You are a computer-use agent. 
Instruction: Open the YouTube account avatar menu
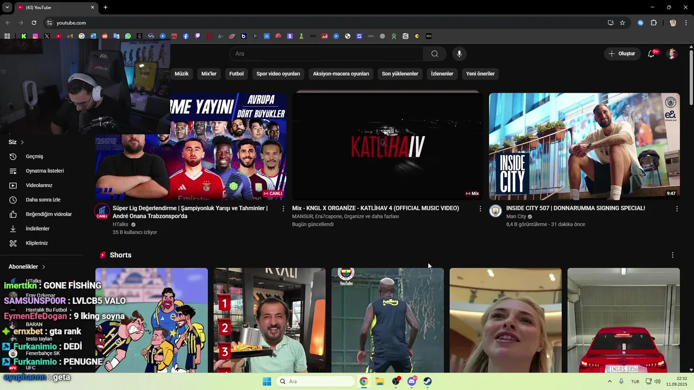(x=672, y=54)
